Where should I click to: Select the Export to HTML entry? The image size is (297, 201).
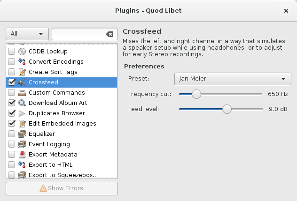tap(50, 165)
